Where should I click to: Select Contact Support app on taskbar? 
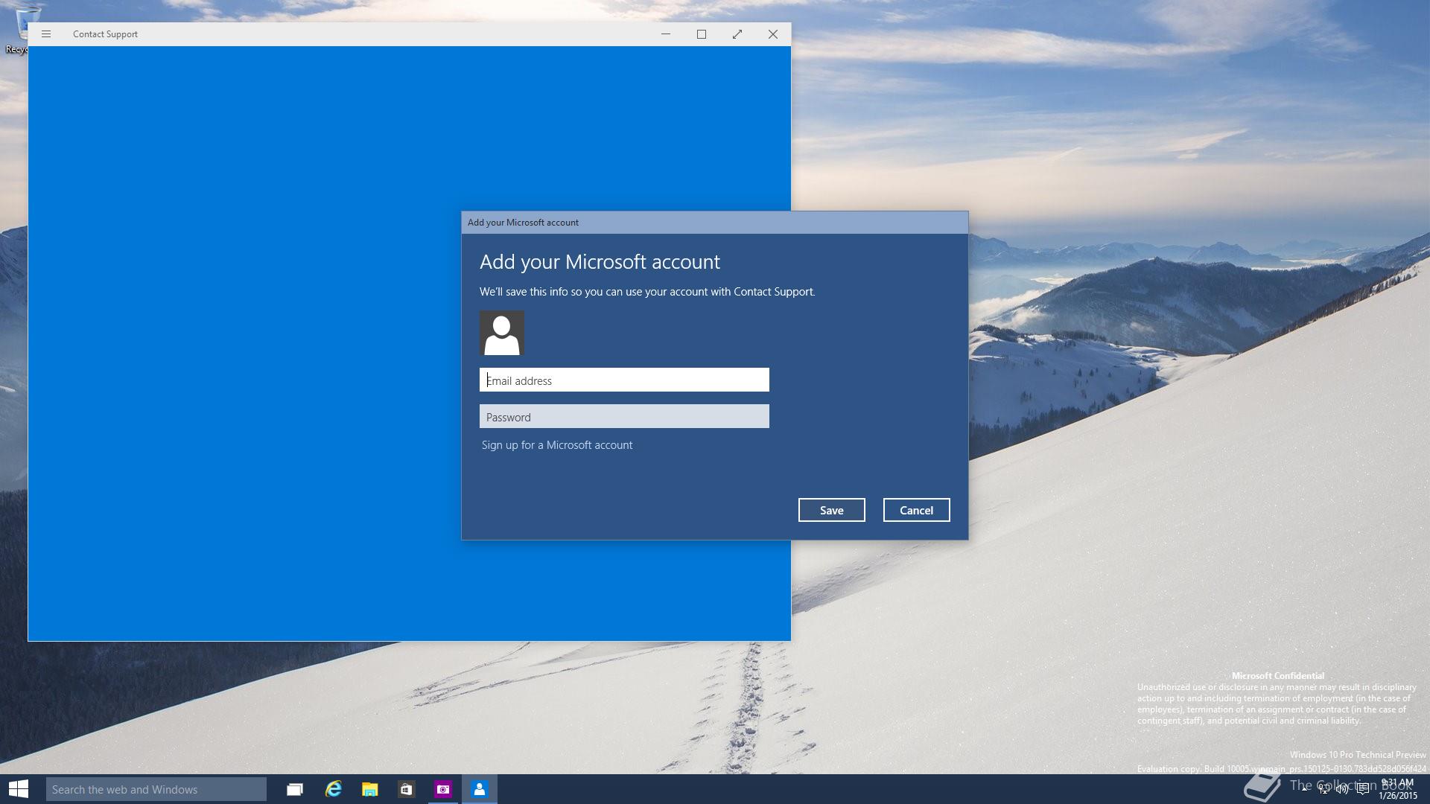point(480,789)
